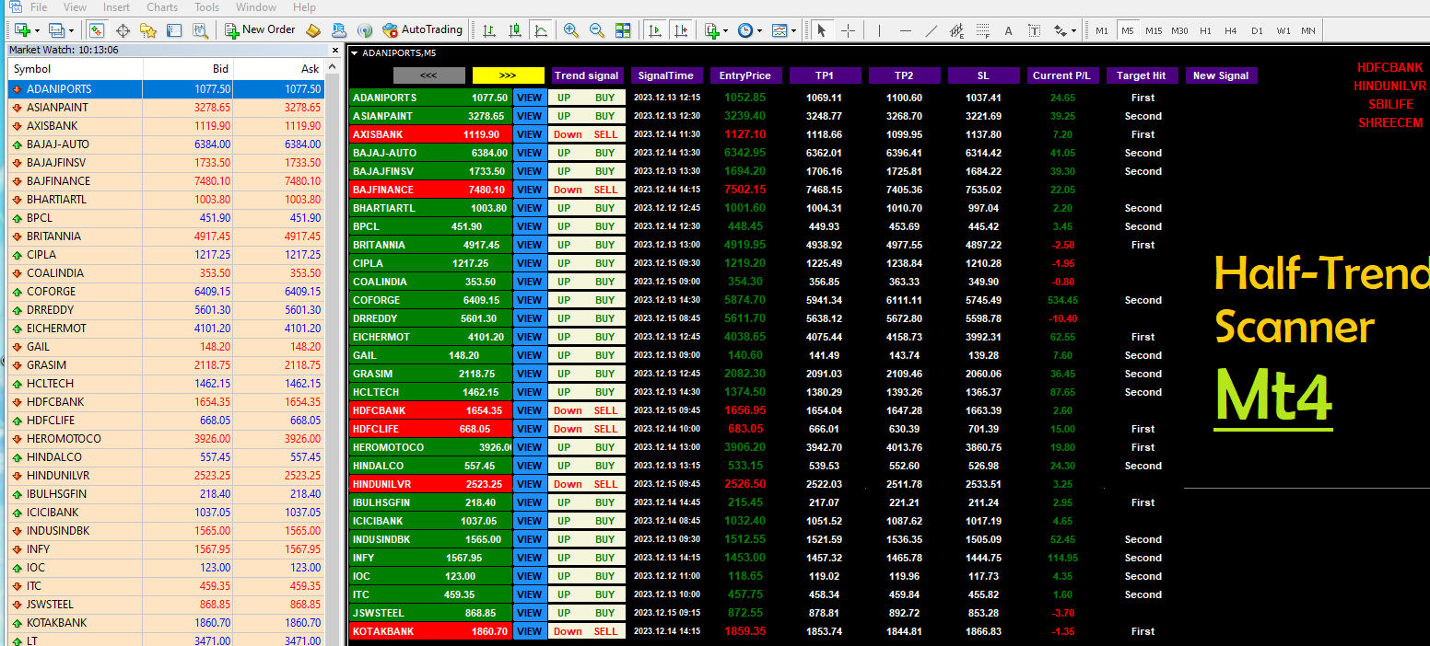1430x646 pixels.
Task: Switch chart to H4 timeframe
Action: pos(1231,30)
